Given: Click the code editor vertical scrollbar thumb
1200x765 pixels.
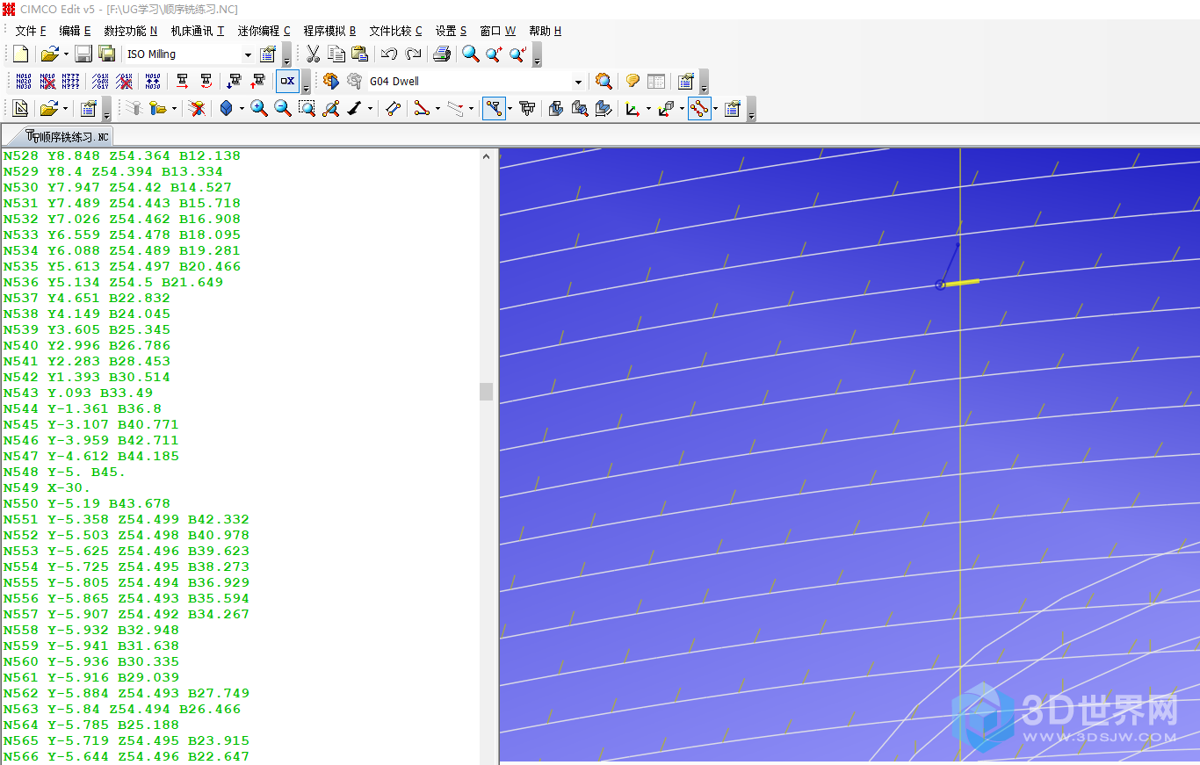Looking at the screenshot, I should click(487, 391).
